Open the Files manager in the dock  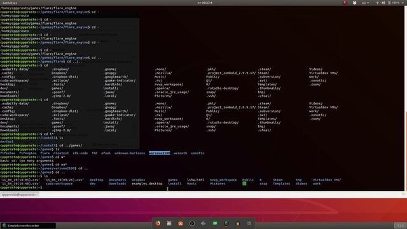coord(169,223)
